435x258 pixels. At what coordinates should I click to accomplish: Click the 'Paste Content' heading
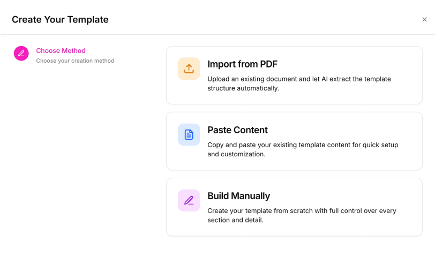tap(237, 130)
